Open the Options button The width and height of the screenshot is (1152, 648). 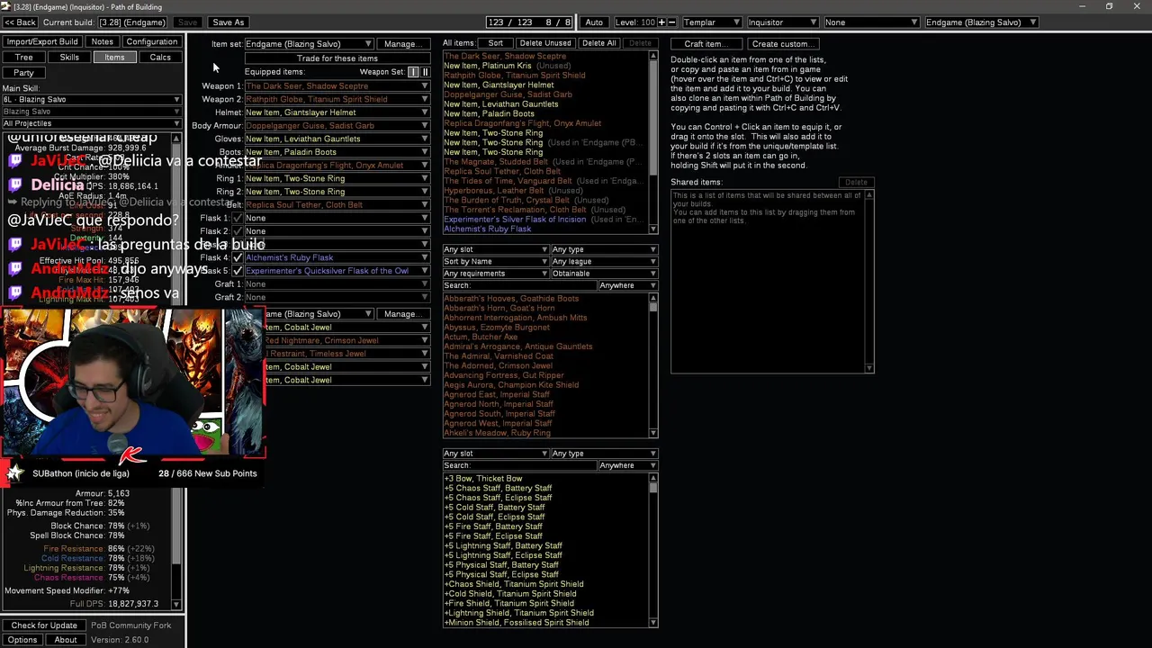(22, 640)
